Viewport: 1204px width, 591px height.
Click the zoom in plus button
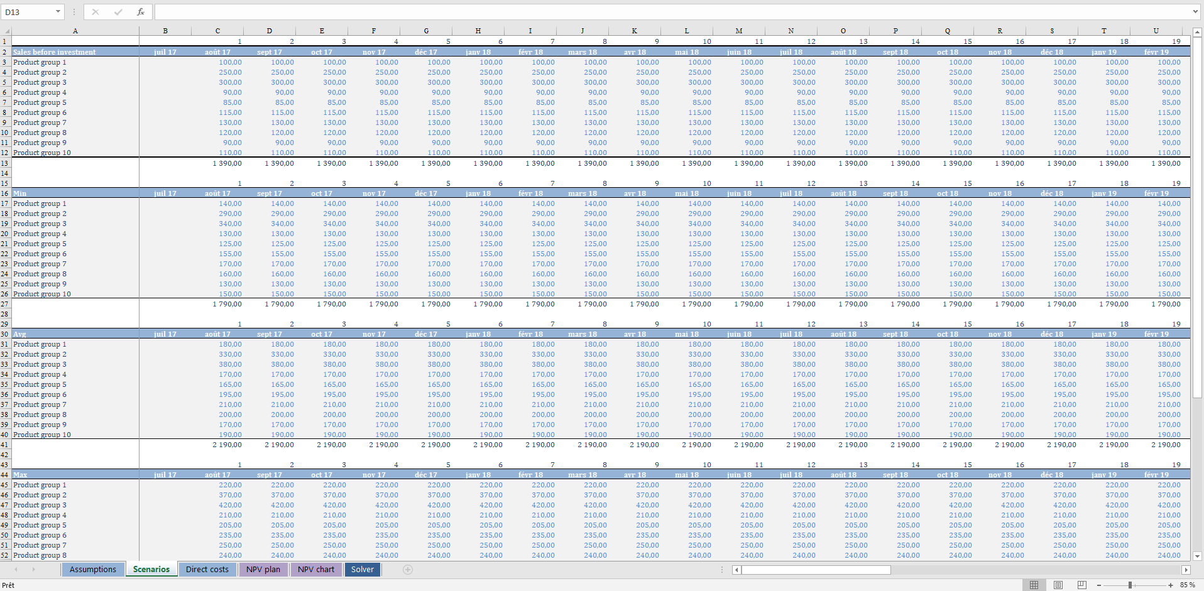click(1171, 585)
